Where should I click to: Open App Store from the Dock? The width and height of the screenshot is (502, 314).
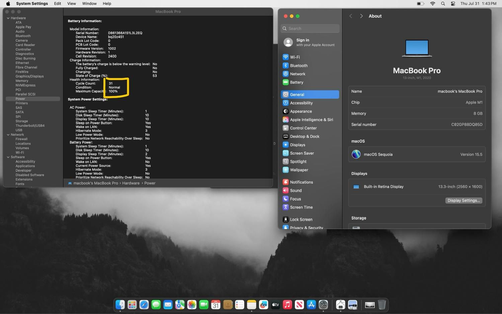tap(311, 305)
